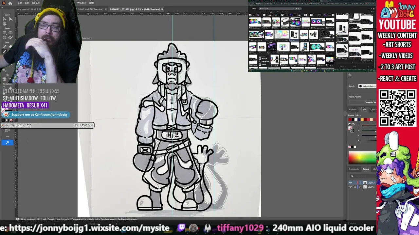Select the red recent color swatch
The image size is (419, 235).
point(350,119)
